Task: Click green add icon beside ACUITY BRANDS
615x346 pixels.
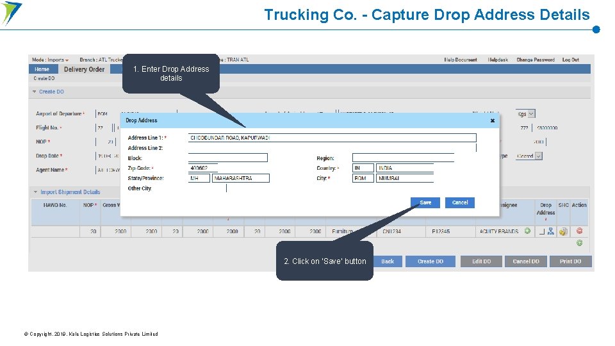Action: (x=527, y=231)
